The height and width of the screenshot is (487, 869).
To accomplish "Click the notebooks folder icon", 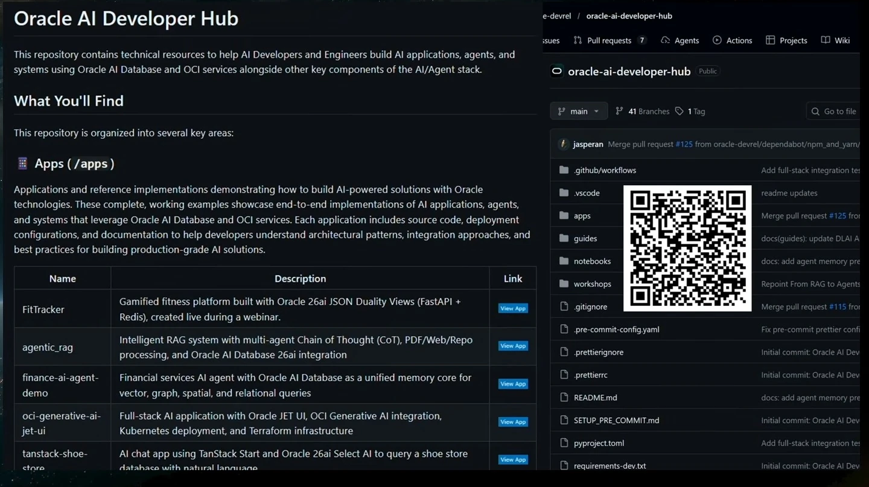I will 564,261.
